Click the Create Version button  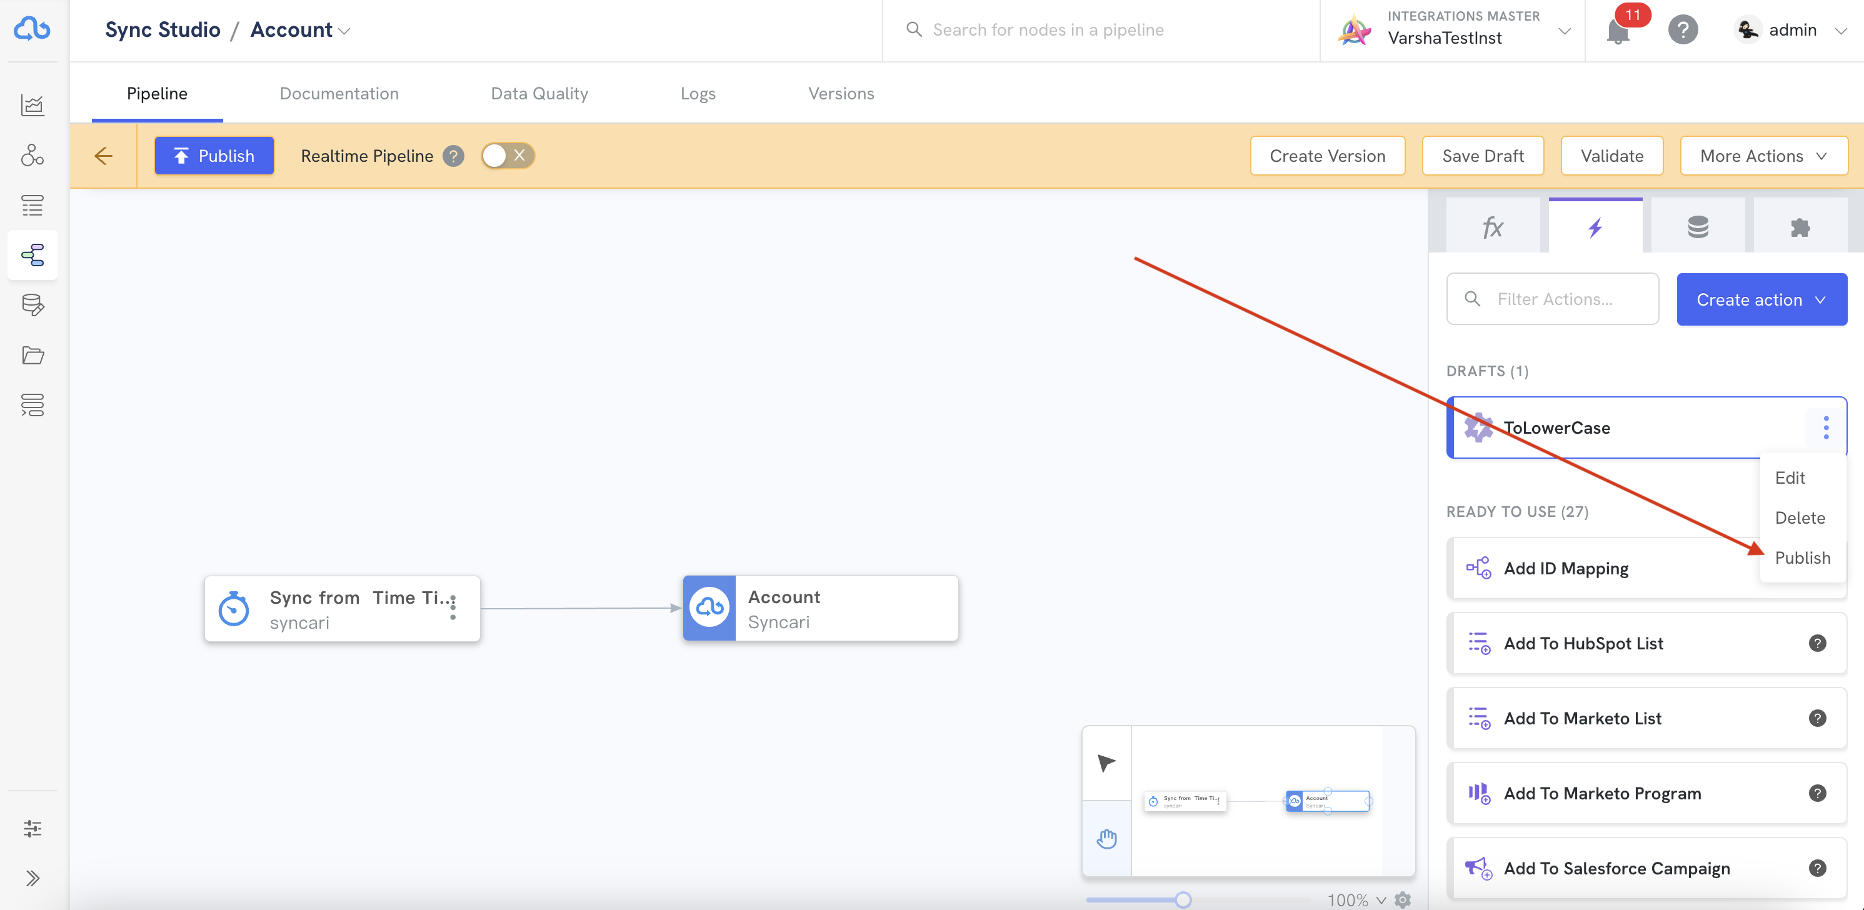tap(1327, 156)
